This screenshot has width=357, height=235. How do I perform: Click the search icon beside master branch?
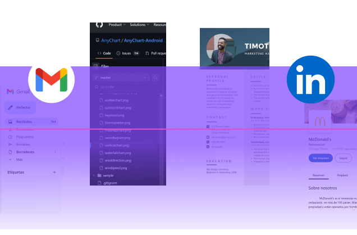(155, 78)
